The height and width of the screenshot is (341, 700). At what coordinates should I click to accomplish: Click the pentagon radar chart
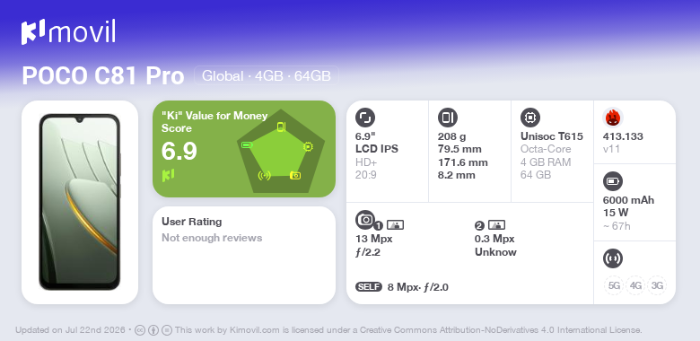281,151
